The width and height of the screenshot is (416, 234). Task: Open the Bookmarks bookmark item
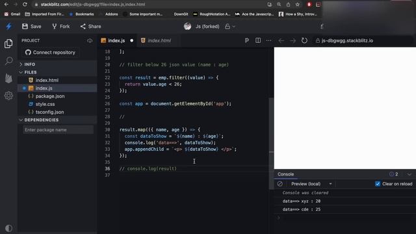(81, 14)
